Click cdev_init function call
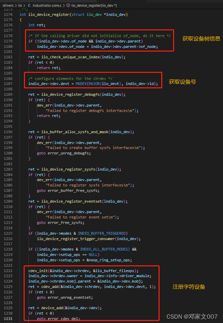Image resolution: width=223 pixels, height=323 pixels. click(x=38, y=271)
